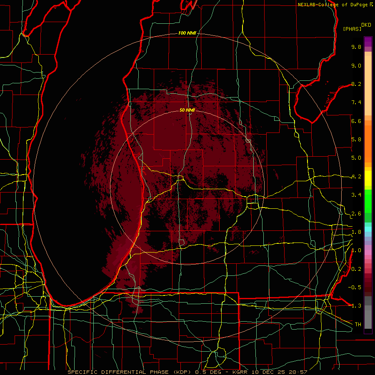Click the 100 NMI range ring label
The width and height of the screenshot is (375, 375).
click(x=187, y=33)
